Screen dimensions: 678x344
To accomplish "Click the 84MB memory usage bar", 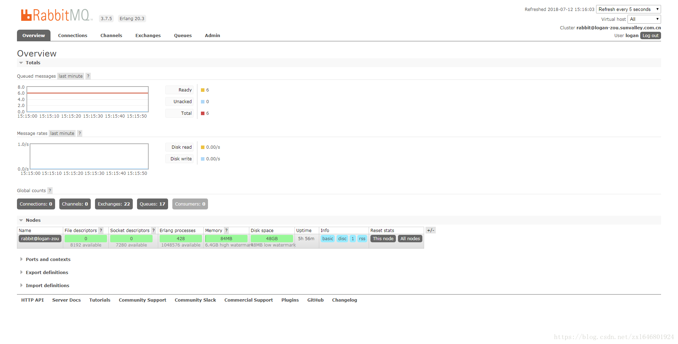I will click(226, 238).
